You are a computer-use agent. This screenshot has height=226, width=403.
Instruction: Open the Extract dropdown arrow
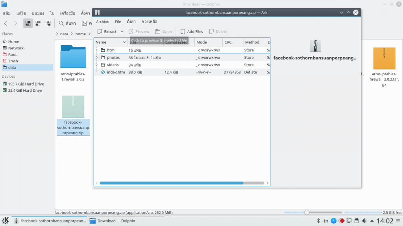pos(122,31)
